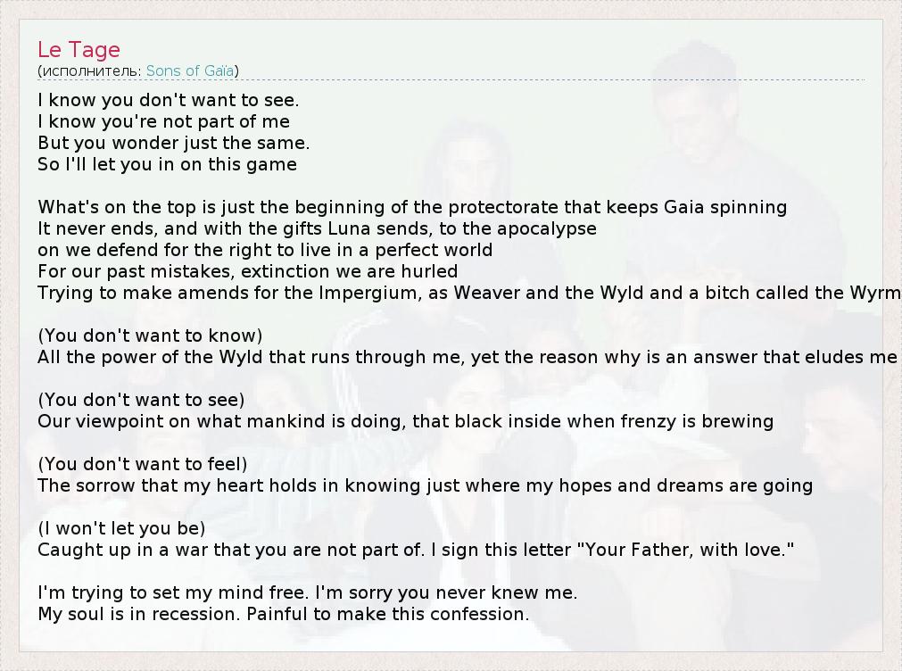Screen dimensions: 902x671
Task: Click the line "But you wonder just the same."
Action: click(x=173, y=143)
